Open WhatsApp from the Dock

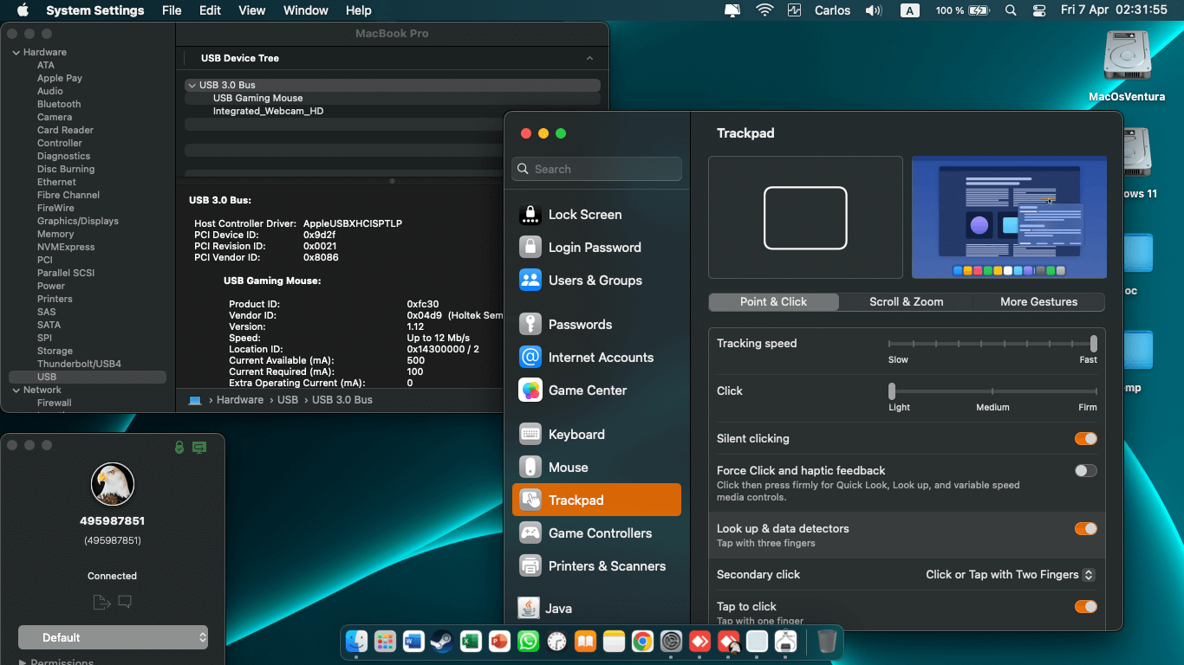[x=528, y=642]
